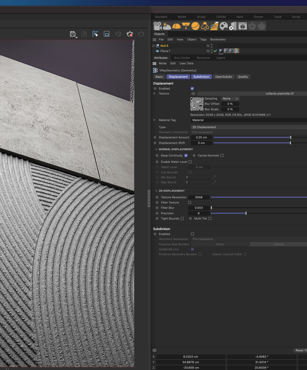This screenshot has height=370, width=307.
Task: Expand the Null.5 object tree
Action: [153, 46]
